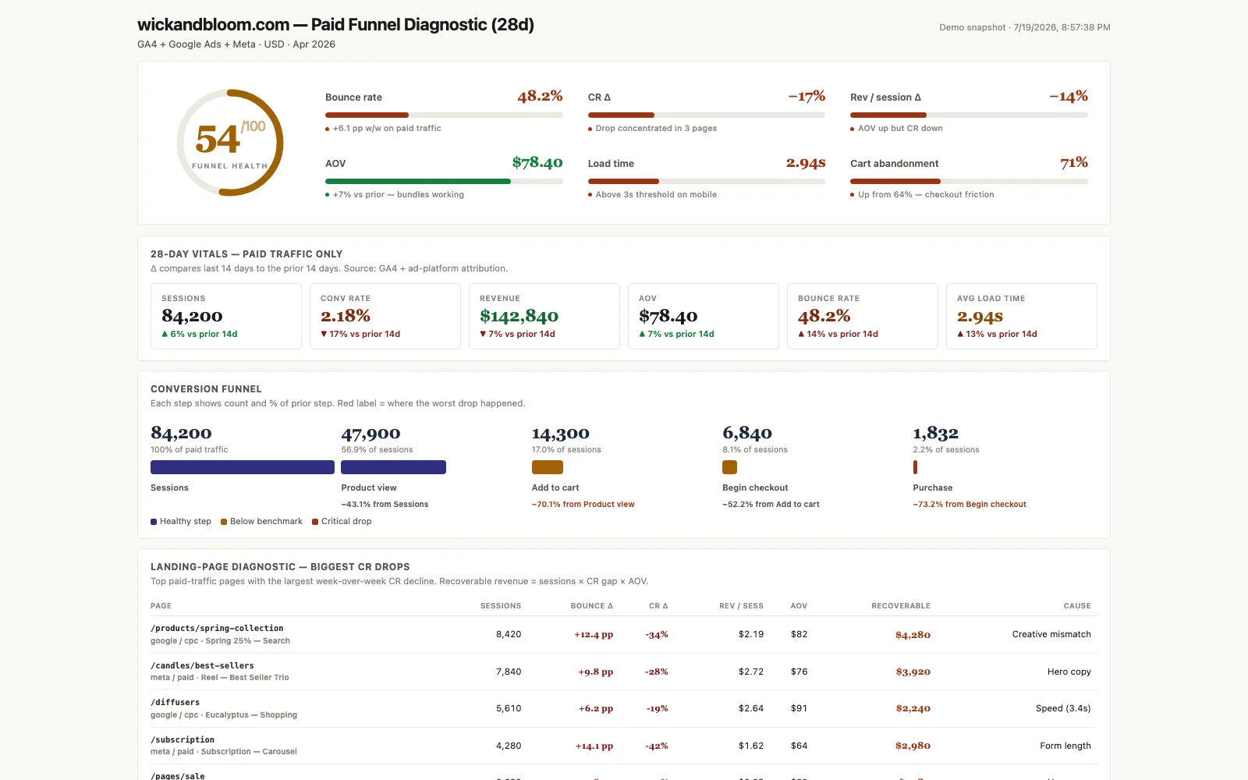Screen dimensions: 1248x780
Task: Click the +14.1 pp bounce change
Action: 594,746
